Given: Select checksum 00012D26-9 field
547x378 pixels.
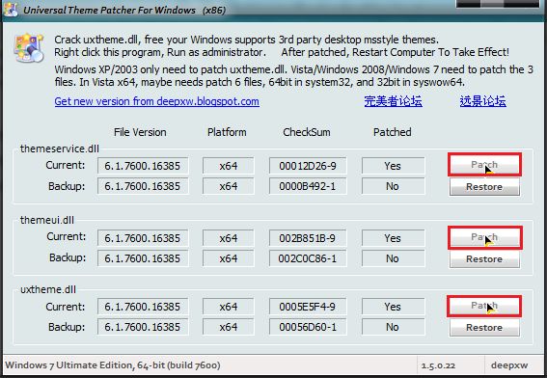Looking at the screenshot, I should coord(308,166).
